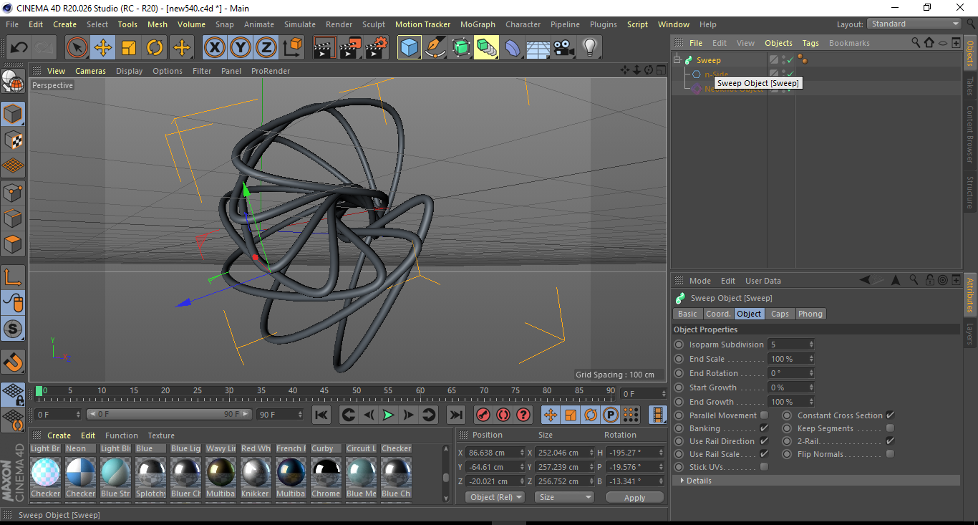Open Edit Render Settings icon

(x=377, y=48)
